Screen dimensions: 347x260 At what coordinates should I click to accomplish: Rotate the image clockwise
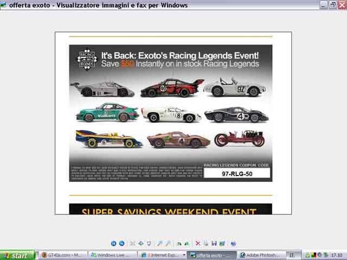tap(179, 243)
